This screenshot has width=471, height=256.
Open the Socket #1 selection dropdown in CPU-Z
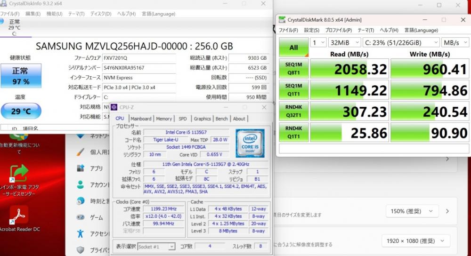coord(156,247)
